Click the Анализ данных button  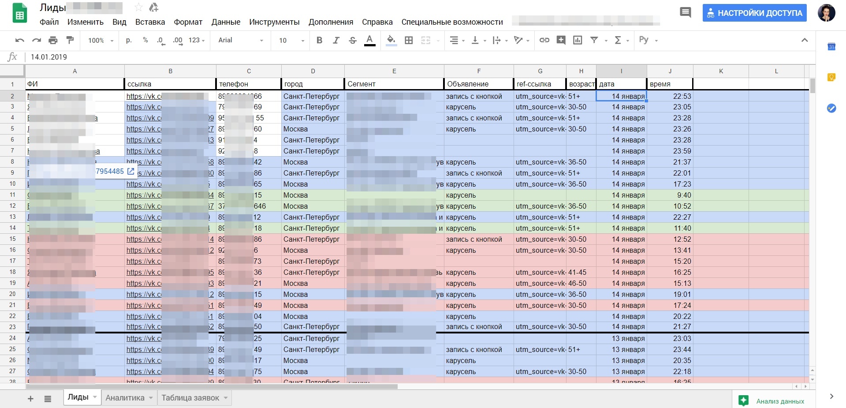click(x=773, y=401)
